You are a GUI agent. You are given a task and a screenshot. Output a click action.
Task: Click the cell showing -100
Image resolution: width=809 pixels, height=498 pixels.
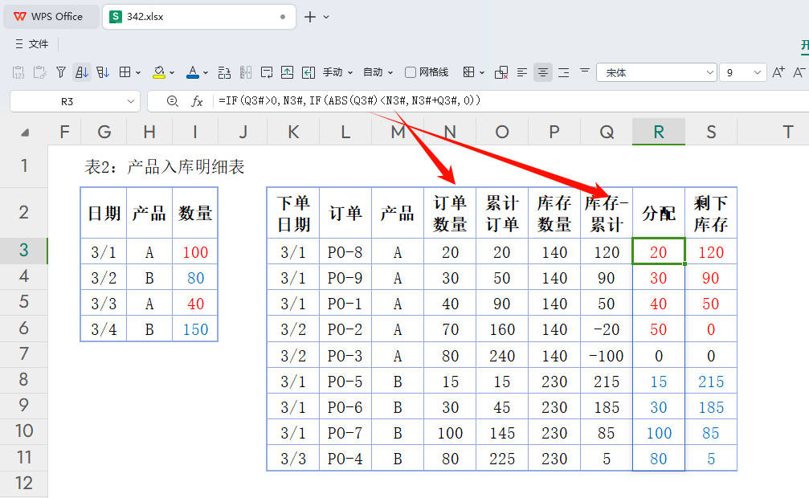click(607, 356)
